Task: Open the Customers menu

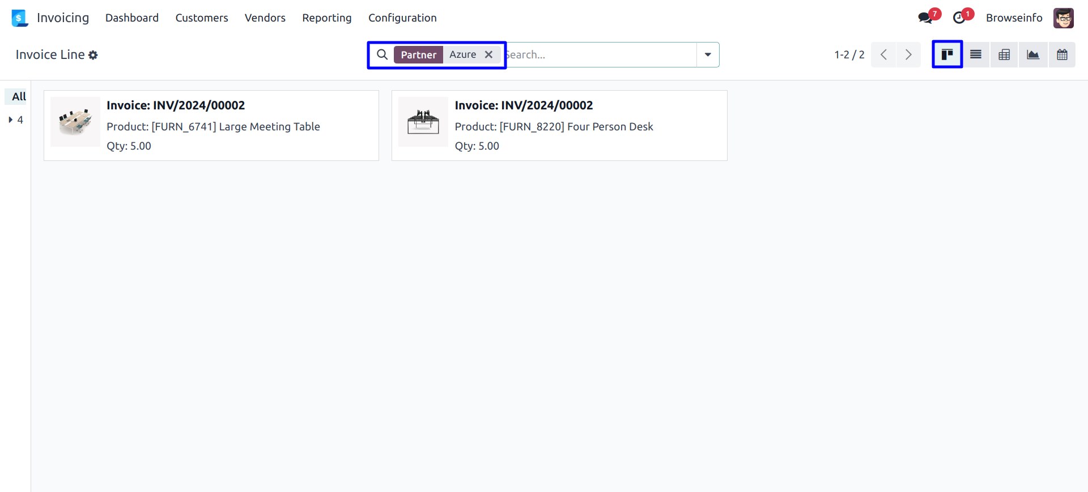Action: tap(202, 18)
